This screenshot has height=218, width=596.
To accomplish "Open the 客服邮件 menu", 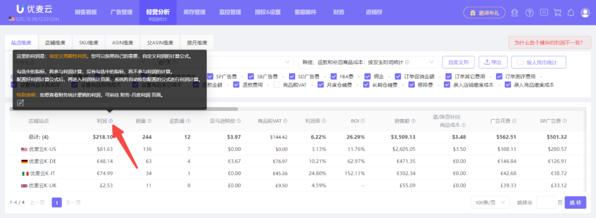I will (x=305, y=12).
